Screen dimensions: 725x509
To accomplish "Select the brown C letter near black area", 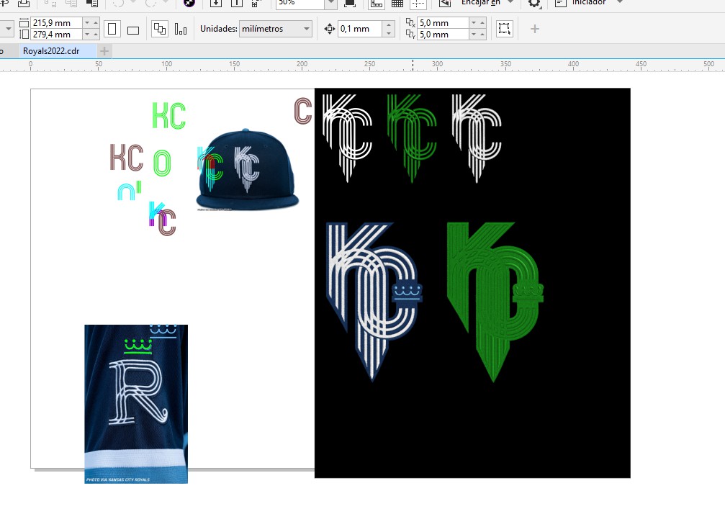I will click(303, 111).
